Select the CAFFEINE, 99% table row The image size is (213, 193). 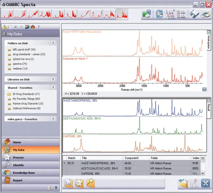pos(131,174)
